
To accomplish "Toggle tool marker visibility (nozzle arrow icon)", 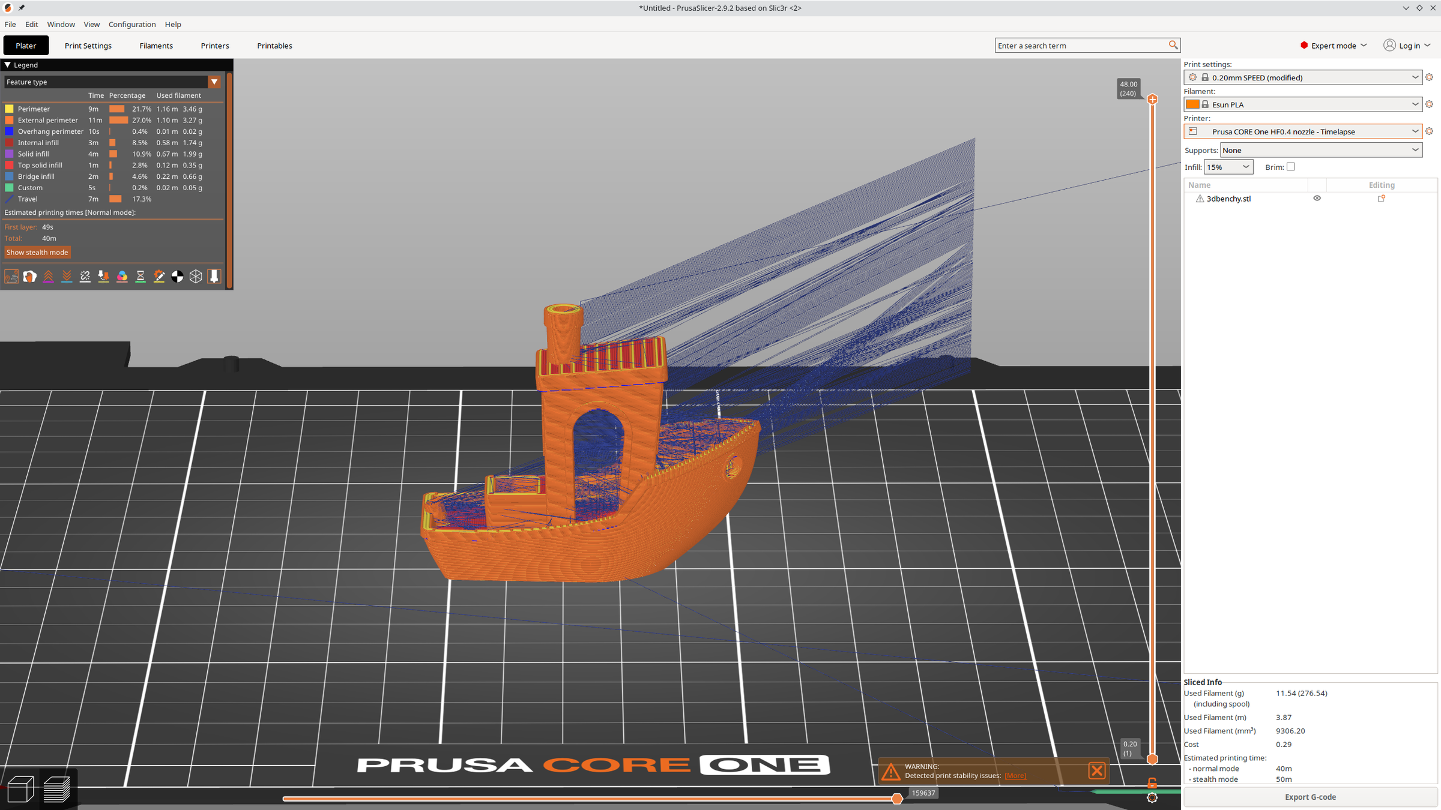I will pyautogui.click(x=214, y=276).
